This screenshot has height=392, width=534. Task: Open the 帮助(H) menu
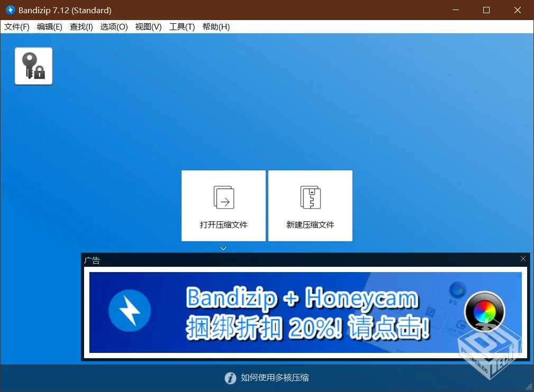pos(216,27)
